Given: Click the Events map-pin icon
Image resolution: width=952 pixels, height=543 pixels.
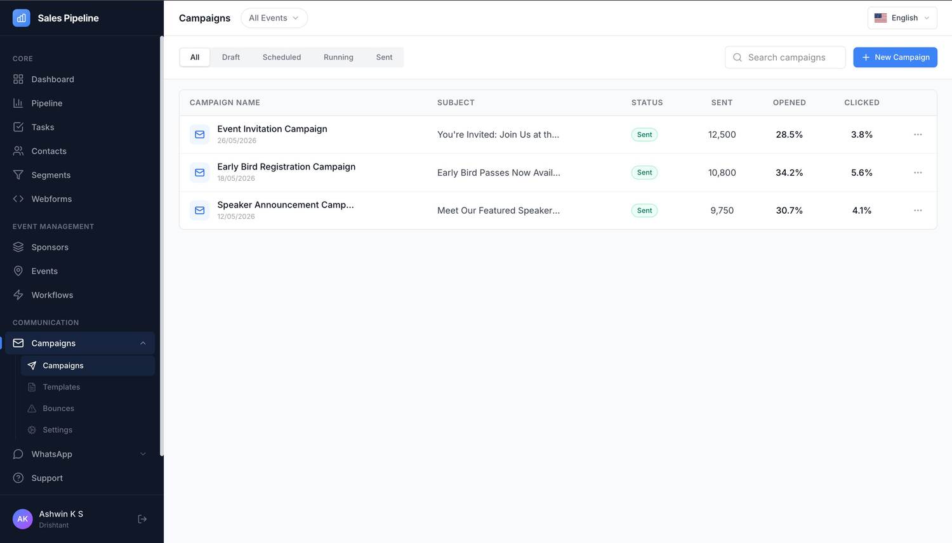Looking at the screenshot, I should (x=18, y=271).
